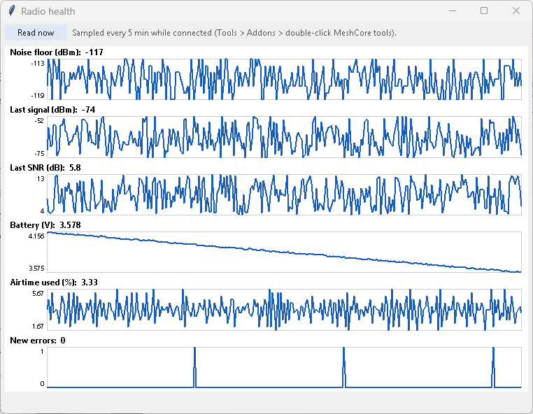Viewport: 533px width, 414px height.
Task: Click the -119 axis value on Noise floor
Action: [x=37, y=96]
